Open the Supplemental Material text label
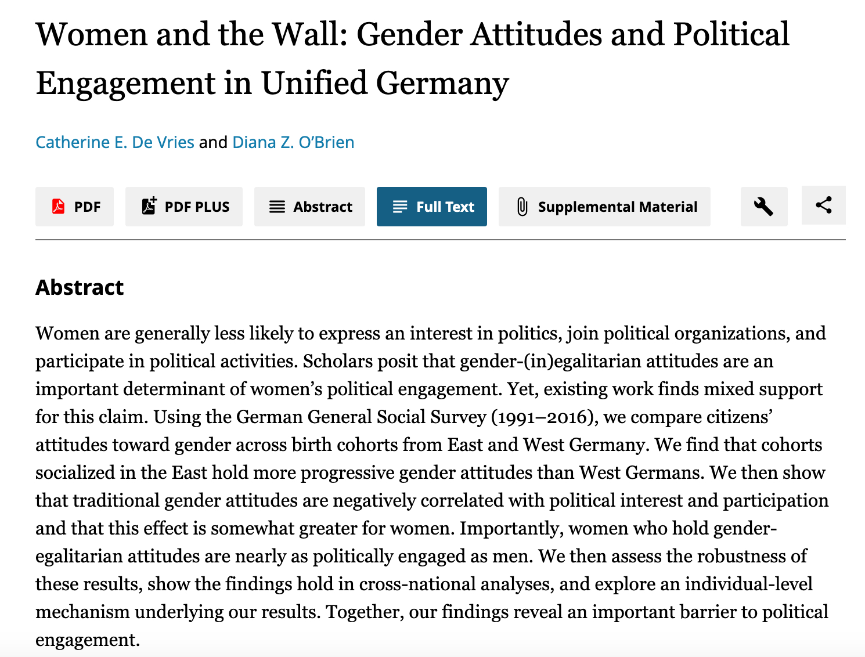 click(x=618, y=207)
